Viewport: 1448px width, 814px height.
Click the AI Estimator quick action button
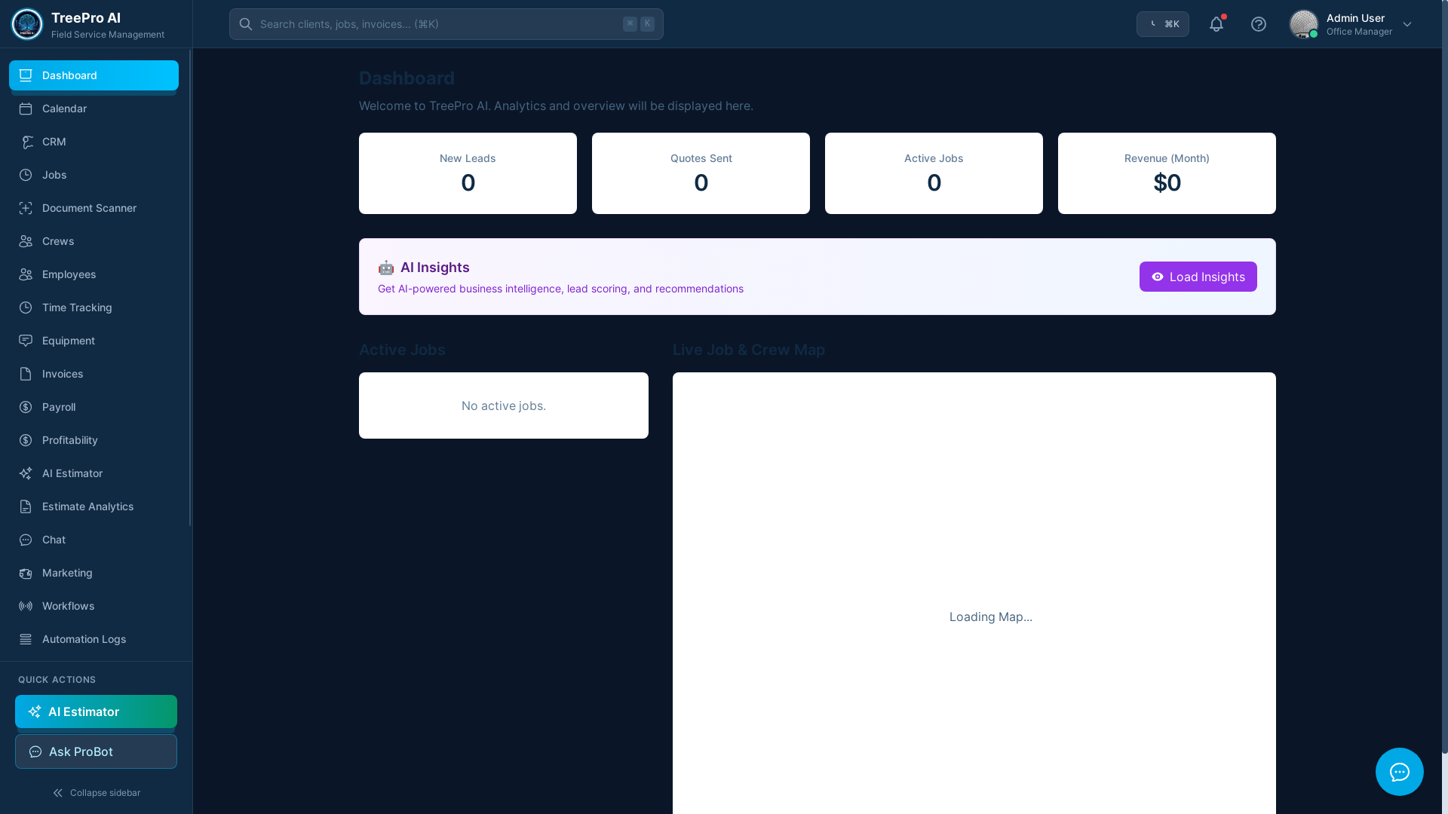(96, 711)
